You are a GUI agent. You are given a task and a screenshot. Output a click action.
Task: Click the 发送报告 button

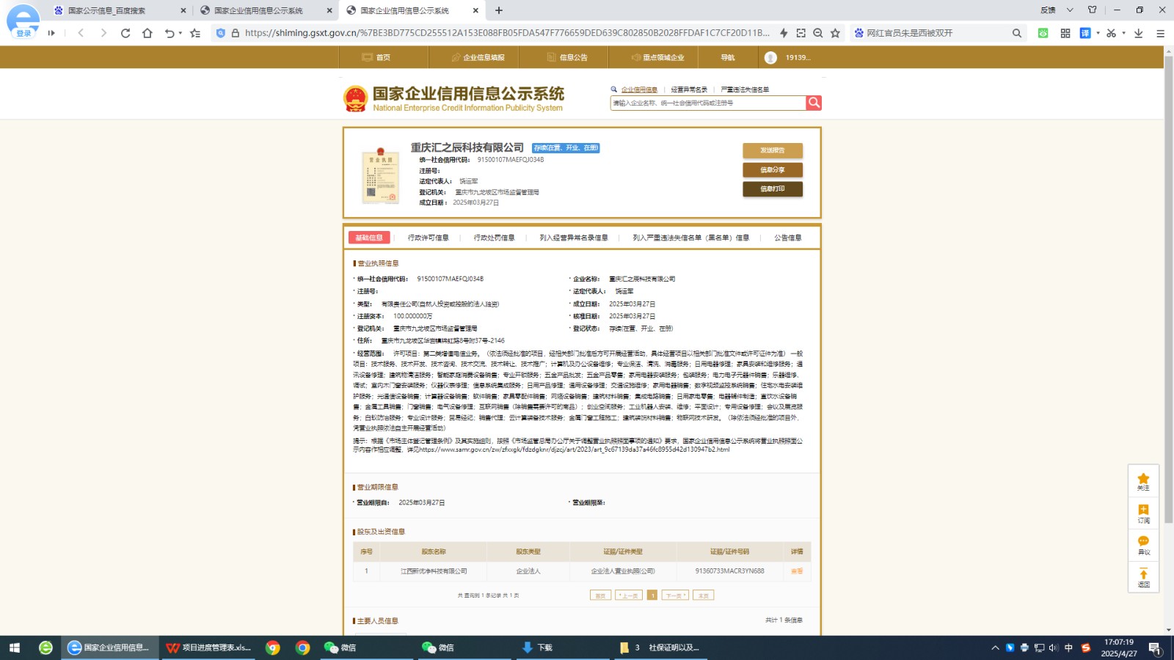[x=773, y=150]
